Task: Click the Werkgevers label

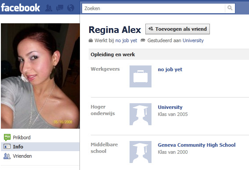Action: pos(105,69)
